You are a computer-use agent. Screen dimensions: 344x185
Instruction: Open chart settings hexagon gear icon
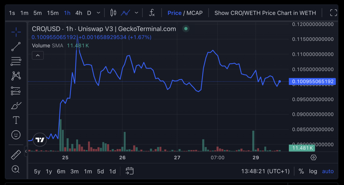click(x=313, y=157)
